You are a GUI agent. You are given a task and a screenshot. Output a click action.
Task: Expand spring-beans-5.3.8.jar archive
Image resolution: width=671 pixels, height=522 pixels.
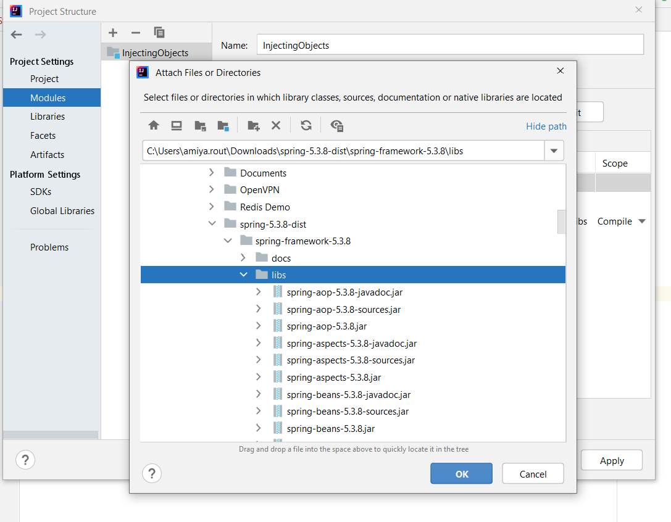click(259, 428)
